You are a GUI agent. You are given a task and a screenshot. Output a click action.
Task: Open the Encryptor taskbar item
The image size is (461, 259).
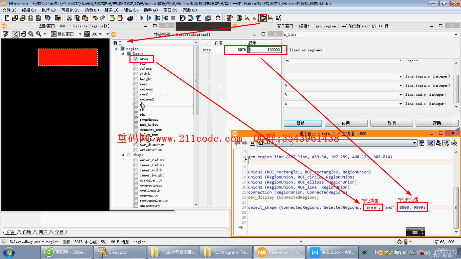(x=119, y=252)
